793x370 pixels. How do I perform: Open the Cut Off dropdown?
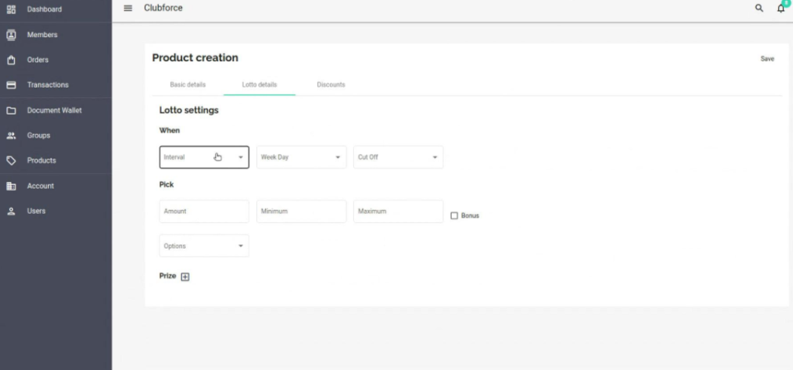click(x=398, y=157)
